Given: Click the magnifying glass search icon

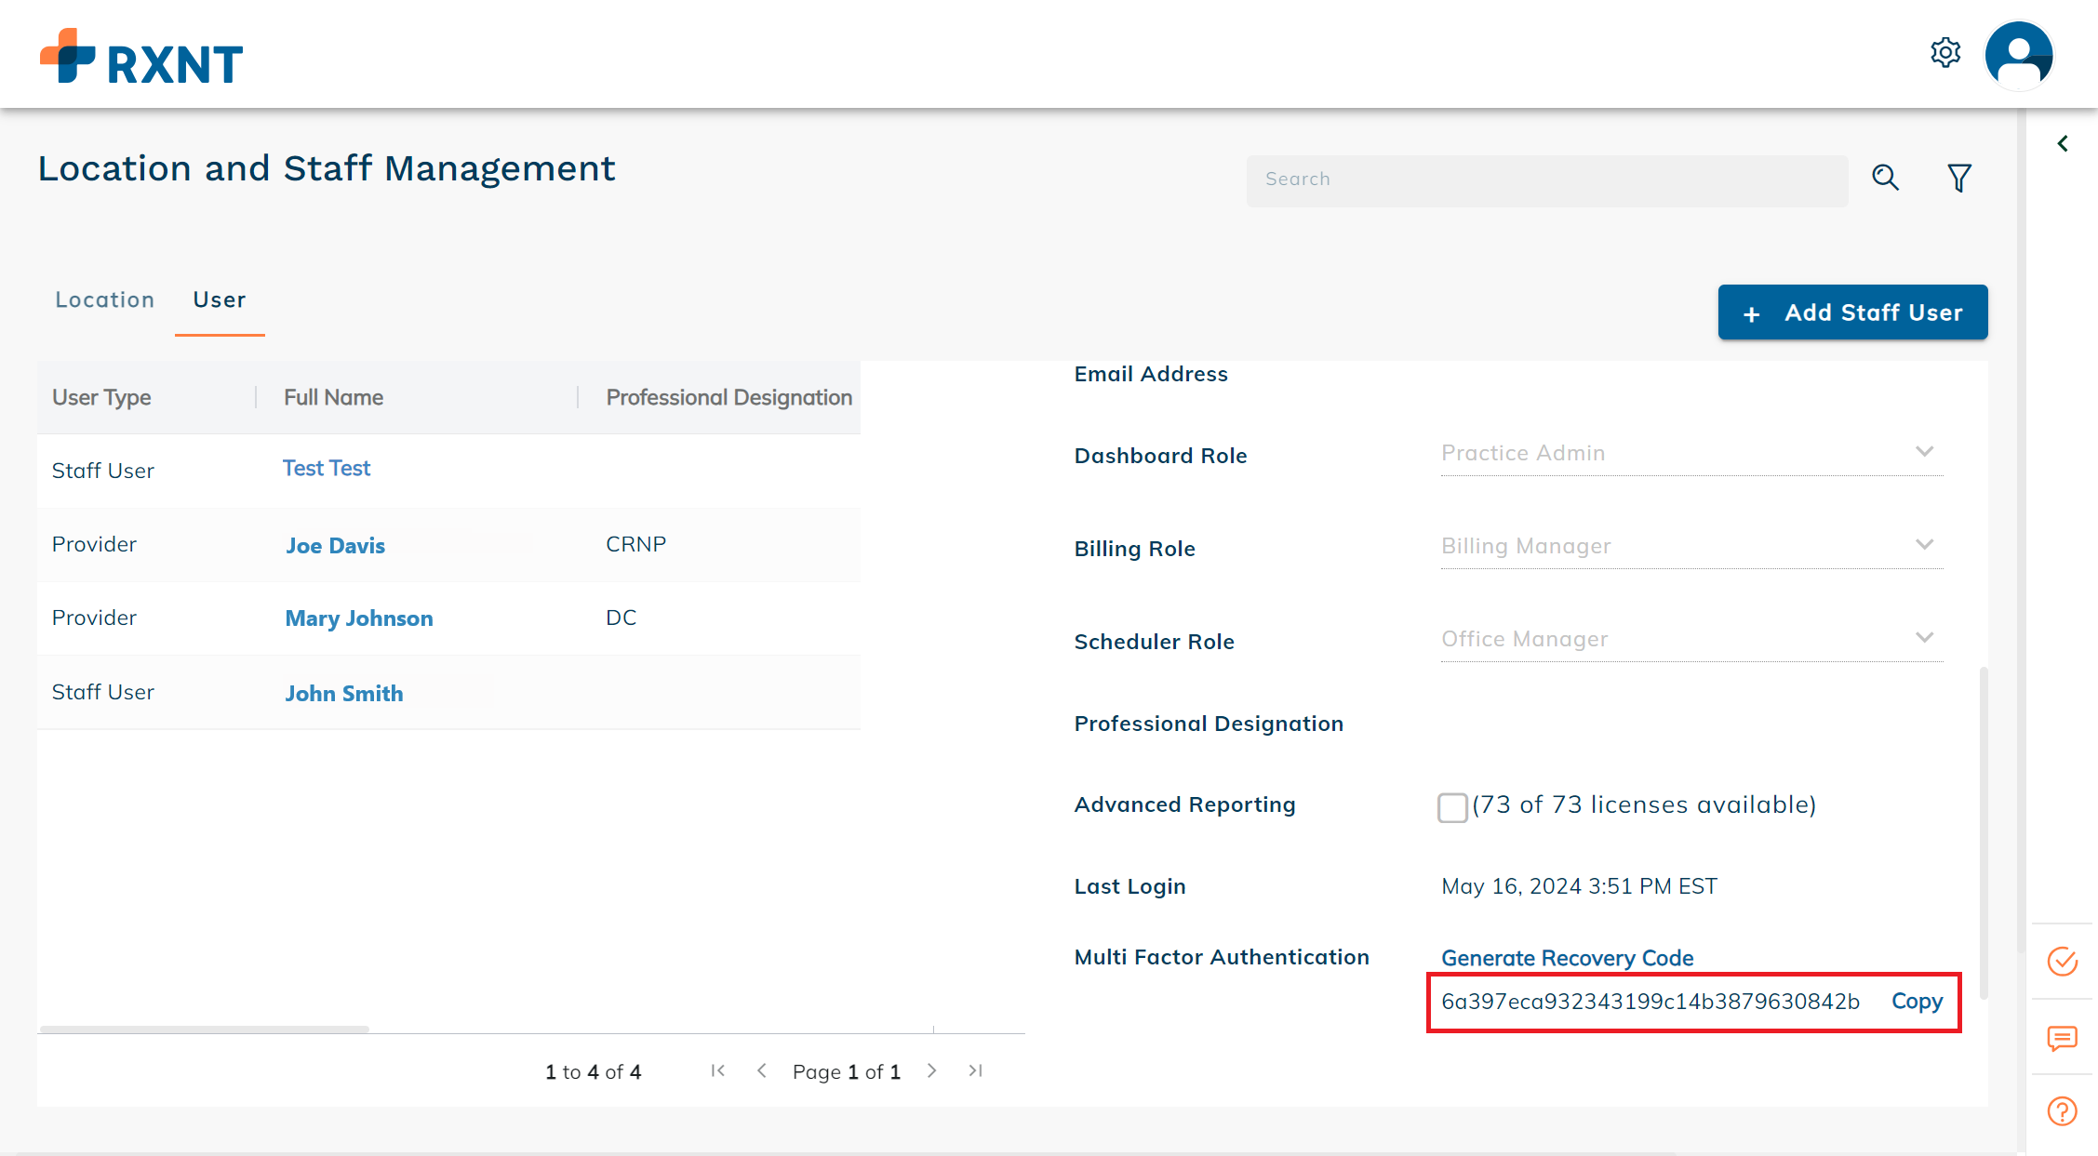Looking at the screenshot, I should pyautogui.click(x=1885, y=178).
